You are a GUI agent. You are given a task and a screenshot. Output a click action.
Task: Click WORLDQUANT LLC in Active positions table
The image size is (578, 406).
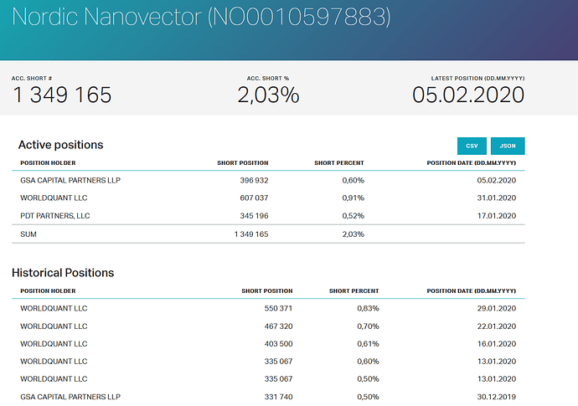(54, 198)
